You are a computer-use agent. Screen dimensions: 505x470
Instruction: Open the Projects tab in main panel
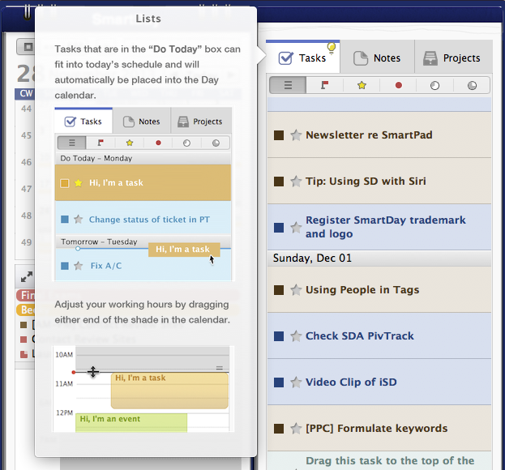453,58
